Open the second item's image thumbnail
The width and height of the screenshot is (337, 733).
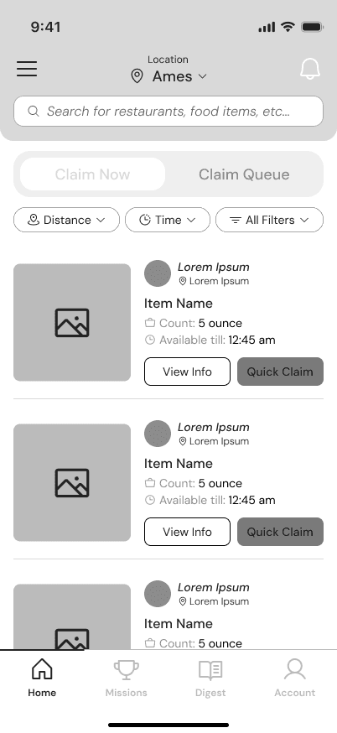72,482
